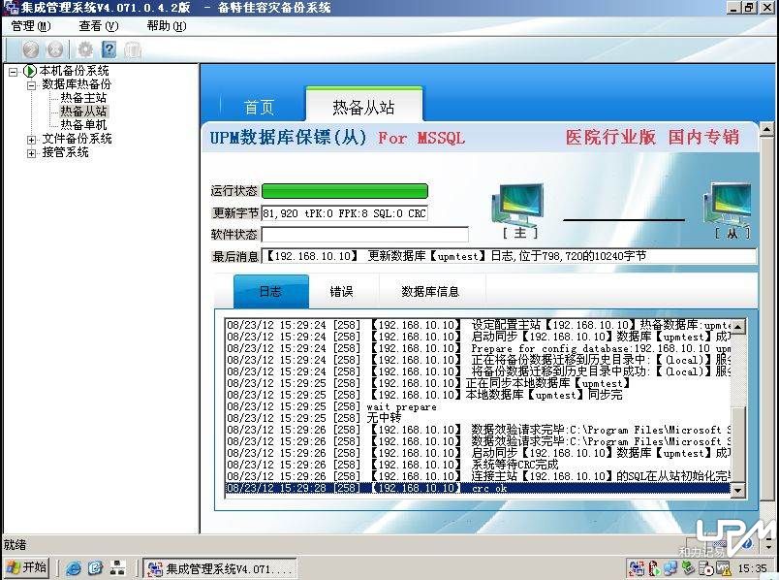The image size is (779, 580).
Task: Click the network quick launch icon in taskbar
Action: click(118, 568)
